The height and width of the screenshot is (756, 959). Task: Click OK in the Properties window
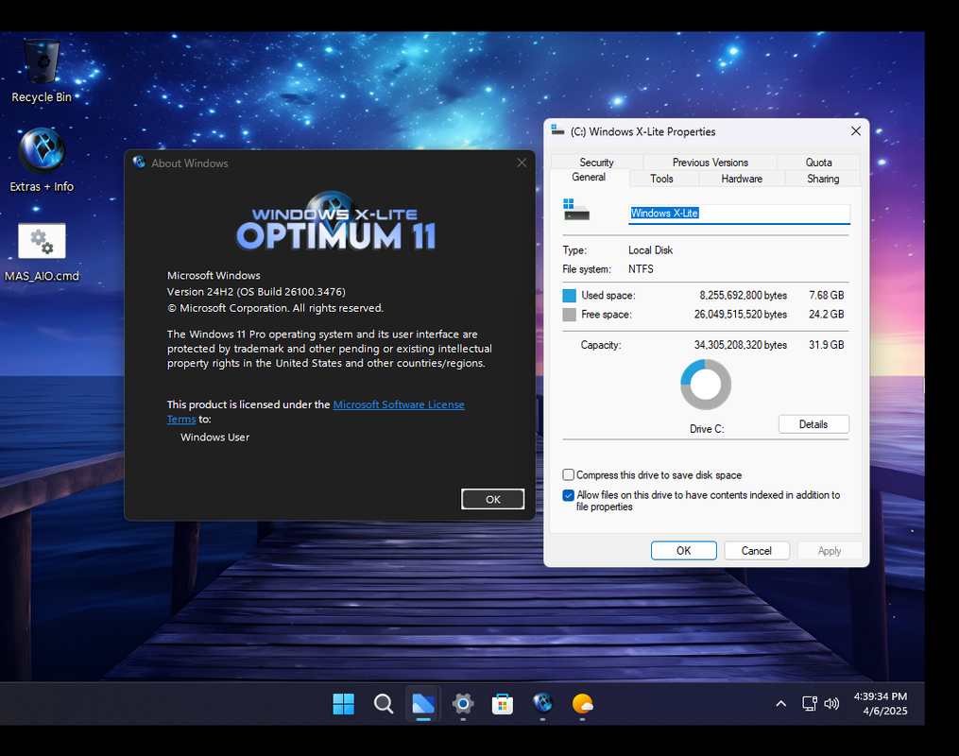click(x=684, y=551)
